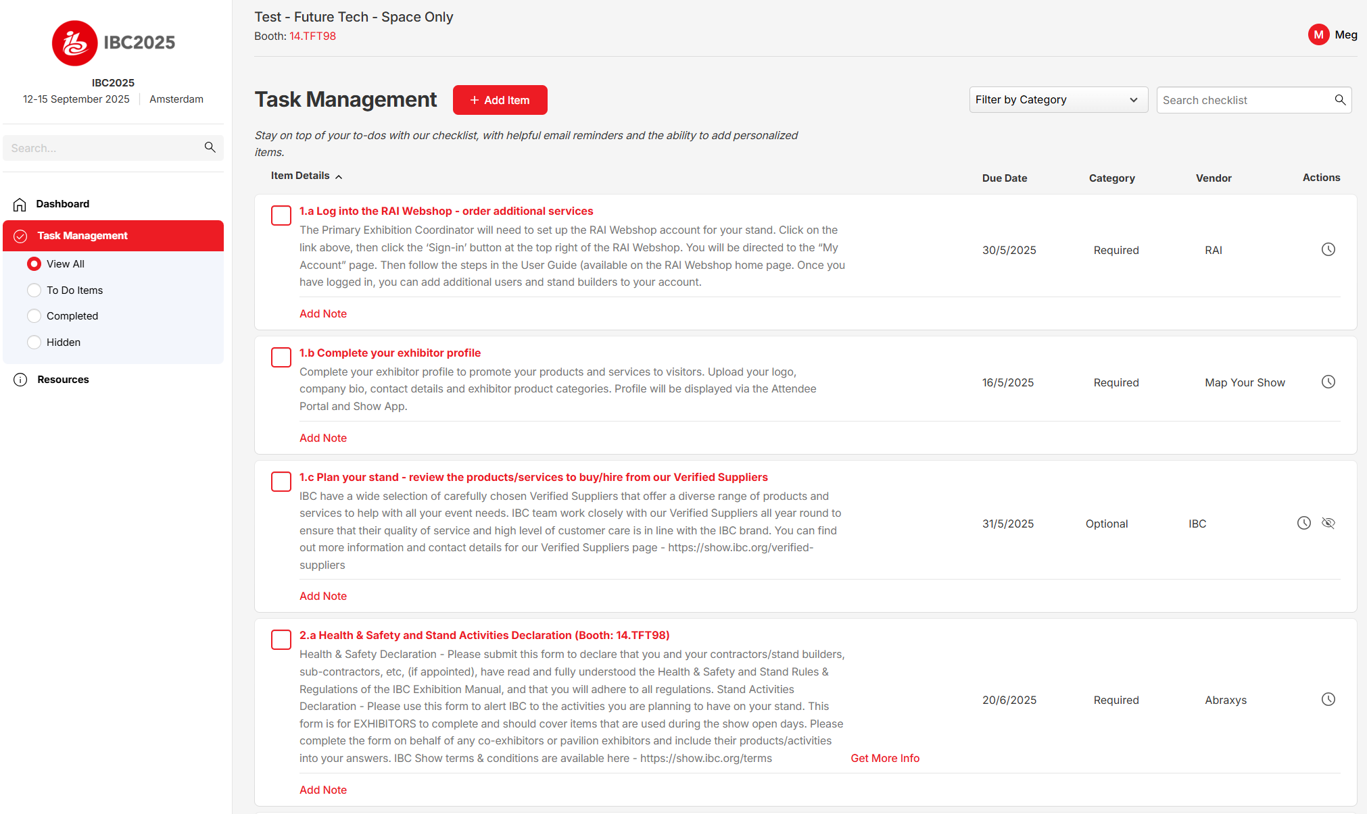Check off the RAI Webshop task 1.a
The height and width of the screenshot is (814, 1367).
(x=281, y=215)
